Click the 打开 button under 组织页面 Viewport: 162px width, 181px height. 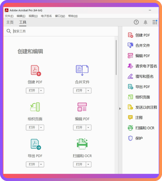click(x=32, y=127)
